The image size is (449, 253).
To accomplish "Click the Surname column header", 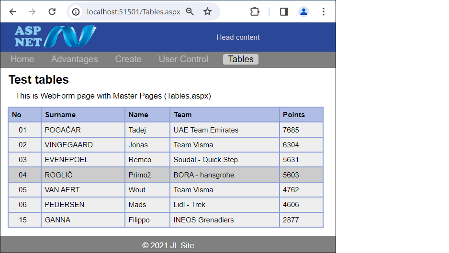I will pyautogui.click(x=83, y=115).
